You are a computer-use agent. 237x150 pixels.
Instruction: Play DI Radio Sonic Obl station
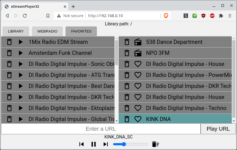[x=21, y=64]
